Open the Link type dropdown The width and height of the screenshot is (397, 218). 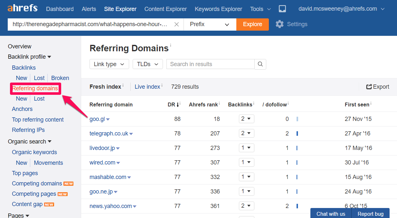pos(109,64)
